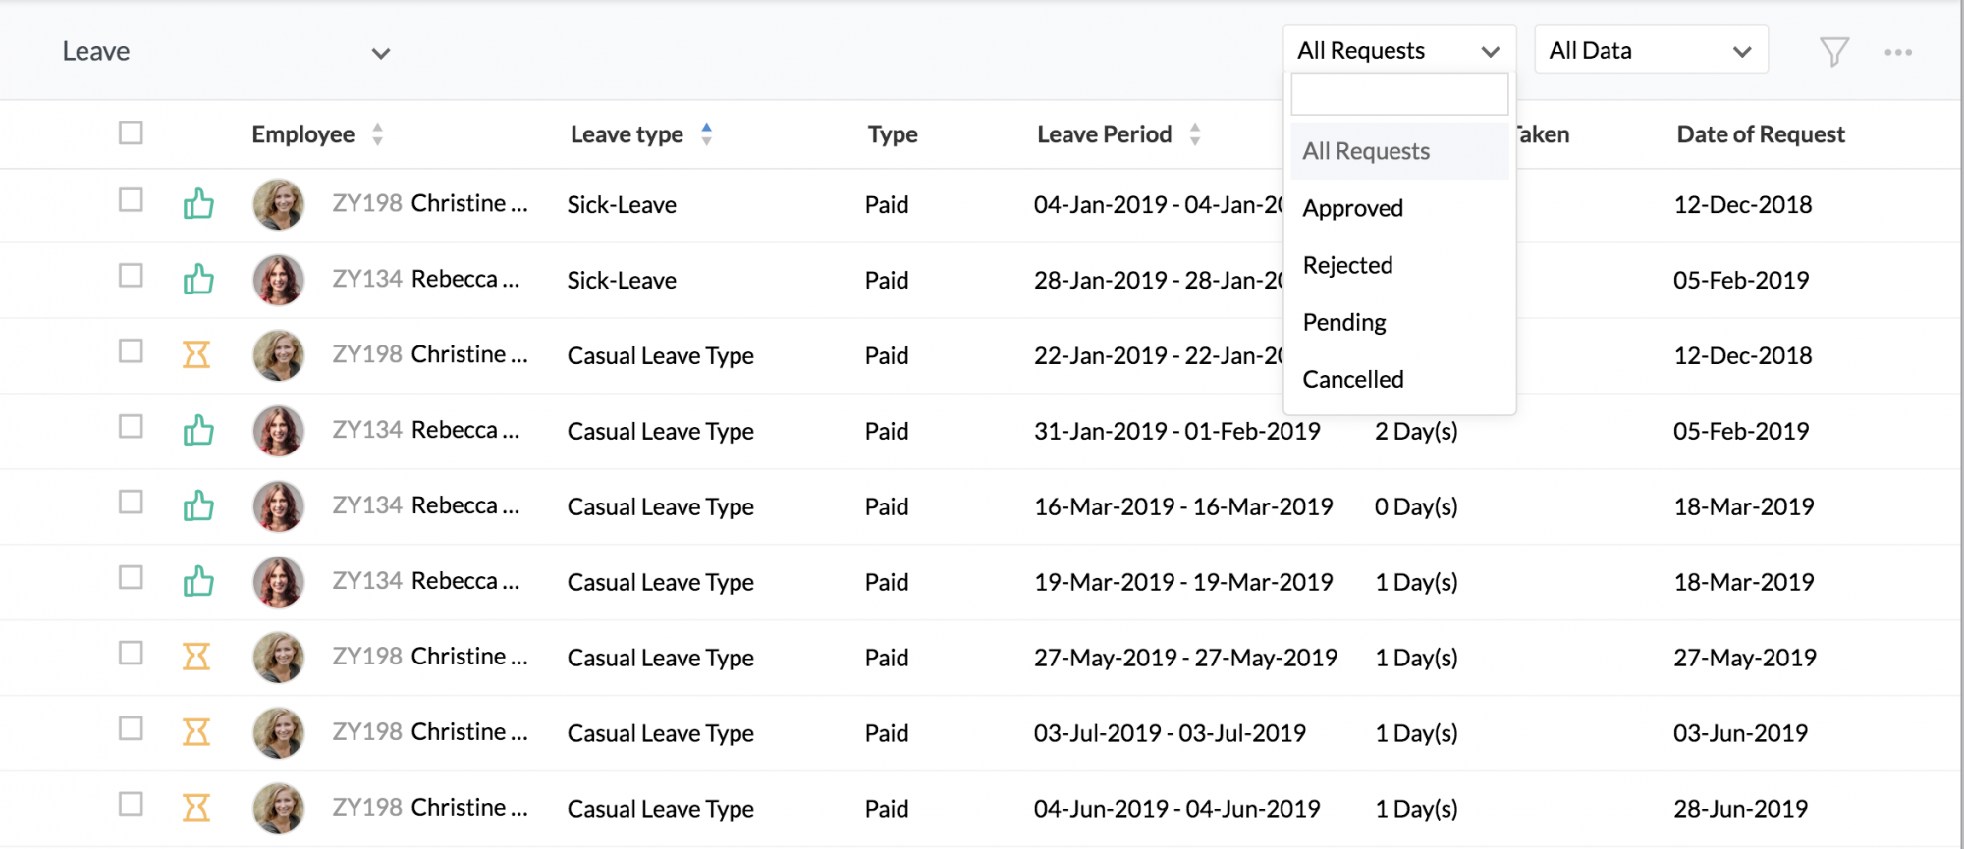
Task: Toggle the select-all header checkbox
Action: pyautogui.click(x=131, y=133)
